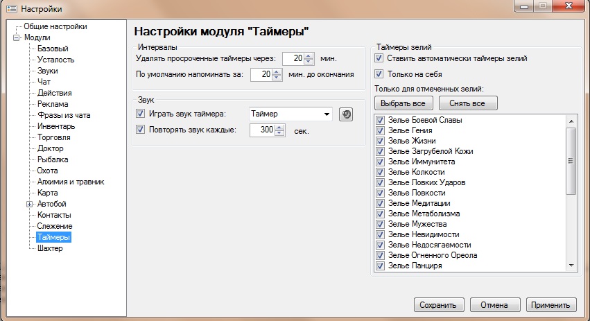Open the timer sound dropdown 'Таймер'
The height and width of the screenshot is (321, 590).
coord(290,114)
